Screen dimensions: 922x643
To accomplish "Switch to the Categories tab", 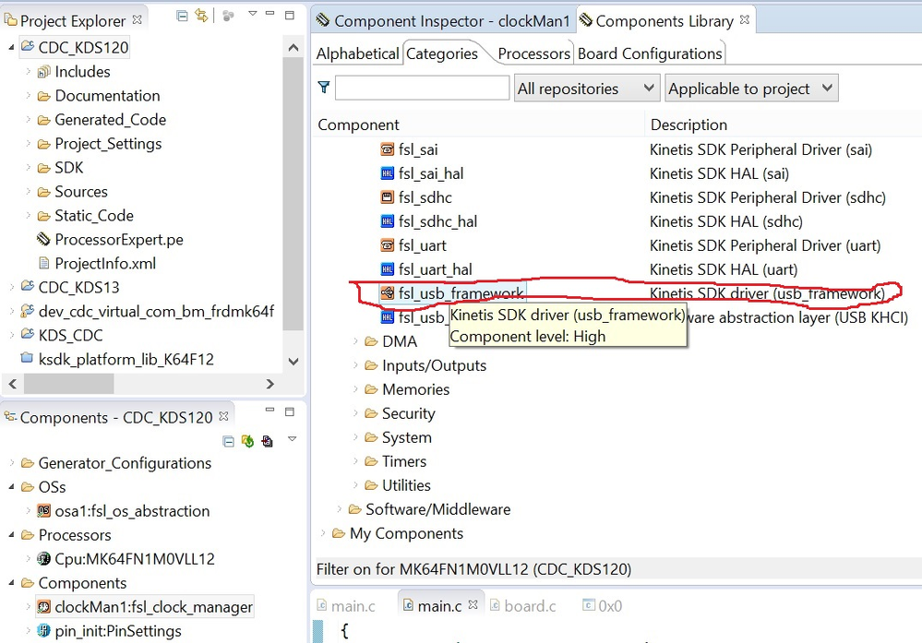I will point(441,54).
